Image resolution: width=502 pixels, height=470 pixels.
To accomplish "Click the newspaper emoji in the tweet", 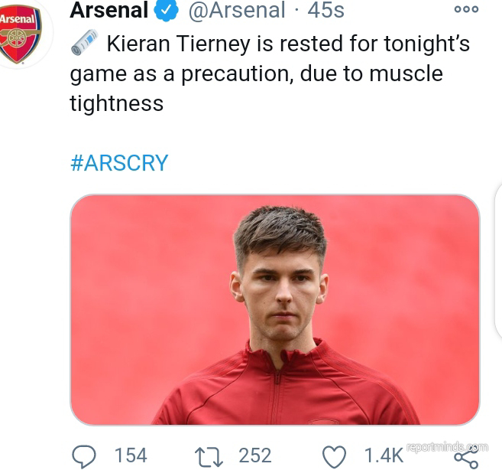I will [85, 43].
